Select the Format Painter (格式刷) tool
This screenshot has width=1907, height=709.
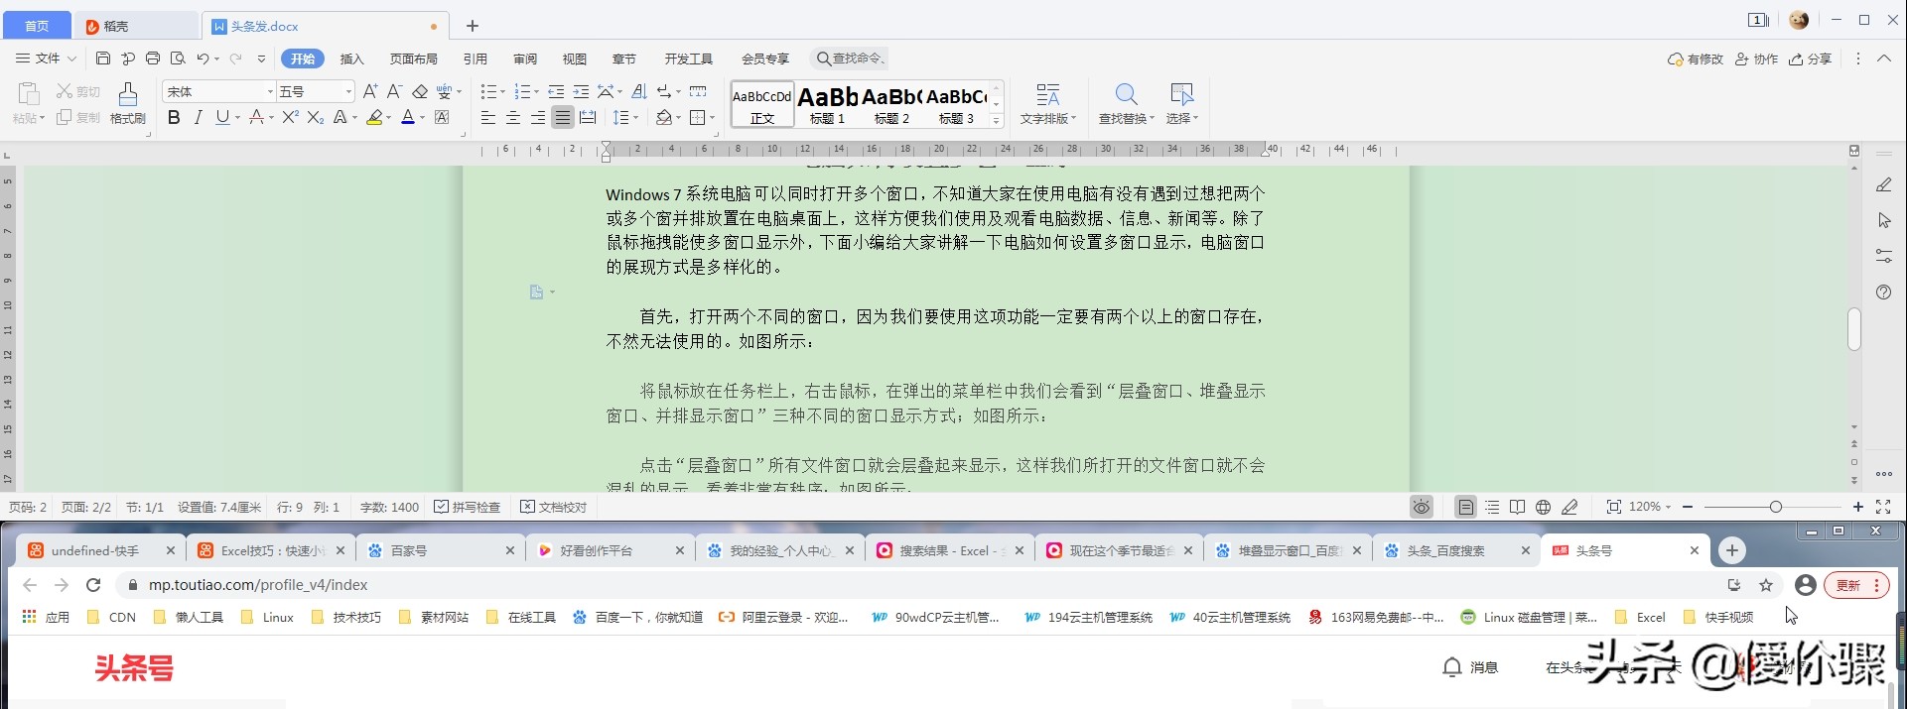click(x=128, y=104)
